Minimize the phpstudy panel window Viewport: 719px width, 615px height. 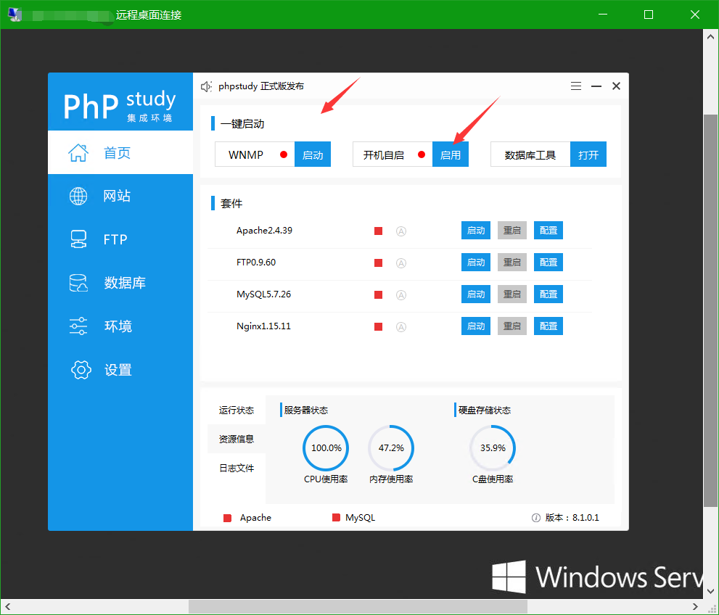[596, 86]
